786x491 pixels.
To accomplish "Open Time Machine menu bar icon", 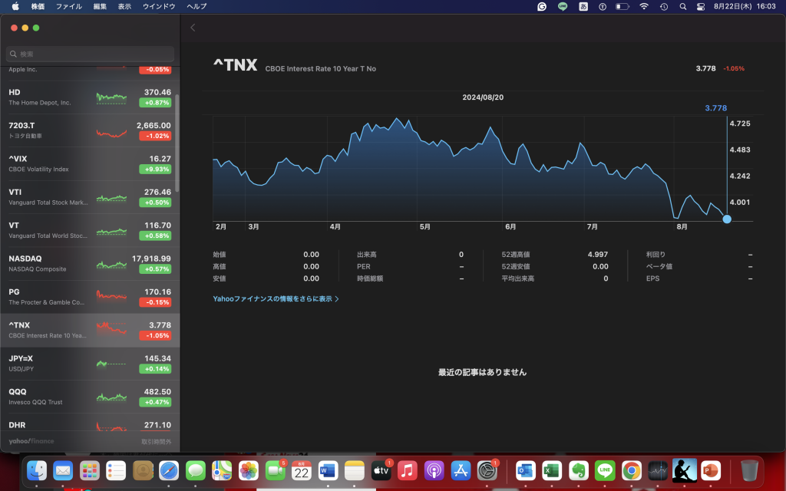I will [x=662, y=6].
